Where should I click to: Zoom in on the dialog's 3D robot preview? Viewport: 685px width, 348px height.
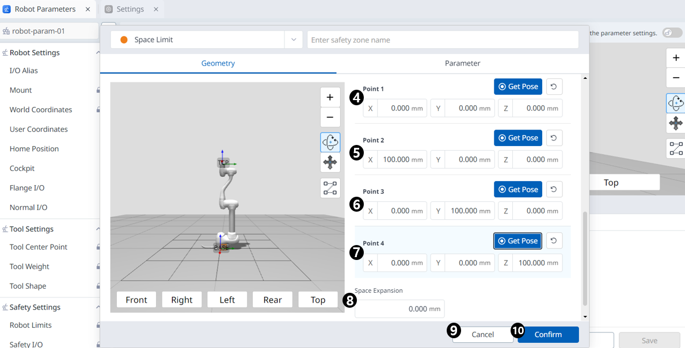tap(330, 97)
